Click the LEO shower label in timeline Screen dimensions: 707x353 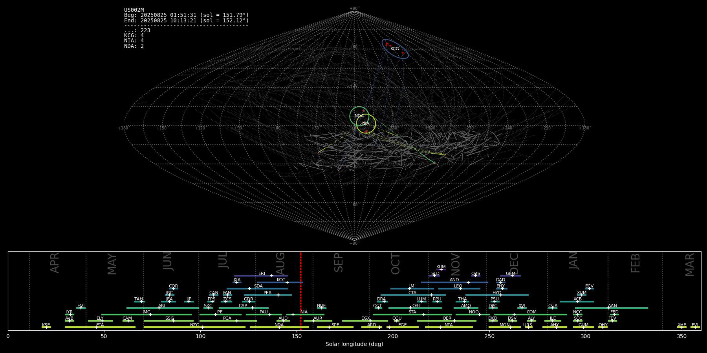click(x=458, y=286)
